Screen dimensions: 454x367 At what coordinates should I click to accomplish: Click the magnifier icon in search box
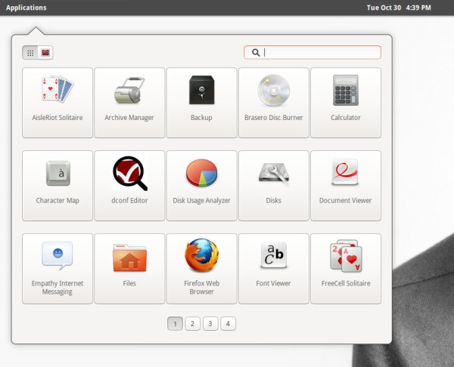[256, 52]
